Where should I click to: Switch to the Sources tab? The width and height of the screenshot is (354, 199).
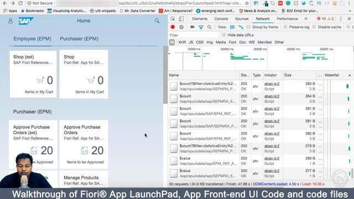click(x=242, y=19)
